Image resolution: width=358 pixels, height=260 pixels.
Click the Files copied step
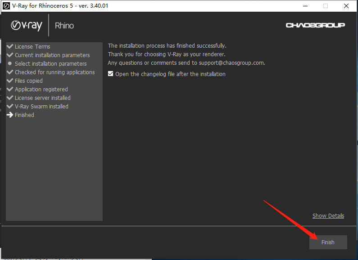coord(29,81)
